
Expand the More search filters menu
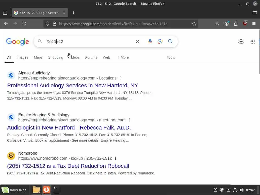pyautogui.click(x=123, y=57)
